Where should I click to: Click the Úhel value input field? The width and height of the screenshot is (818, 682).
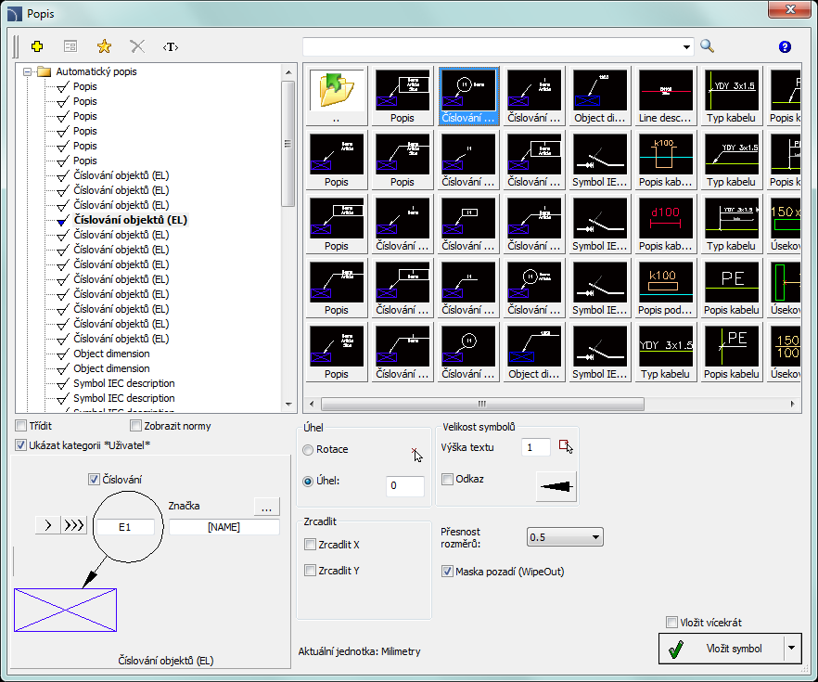pyautogui.click(x=404, y=486)
